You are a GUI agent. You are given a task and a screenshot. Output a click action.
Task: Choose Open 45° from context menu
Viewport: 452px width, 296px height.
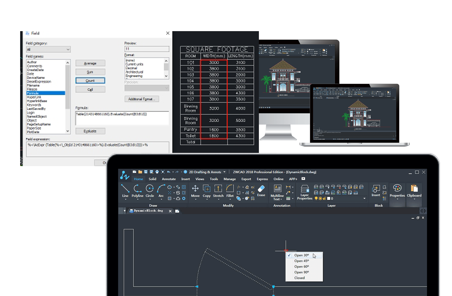(304, 261)
